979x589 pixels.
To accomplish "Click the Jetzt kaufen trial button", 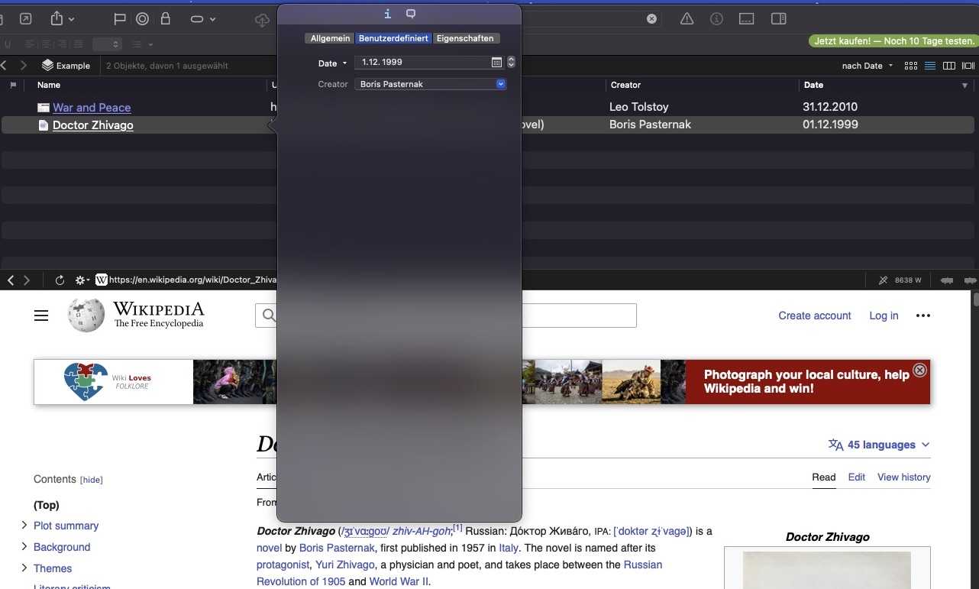I will 893,41.
